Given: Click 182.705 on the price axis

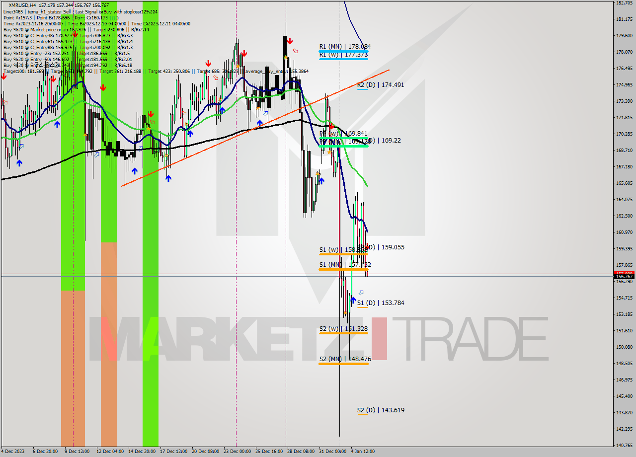Looking at the screenshot, I should pyautogui.click(x=624, y=3).
